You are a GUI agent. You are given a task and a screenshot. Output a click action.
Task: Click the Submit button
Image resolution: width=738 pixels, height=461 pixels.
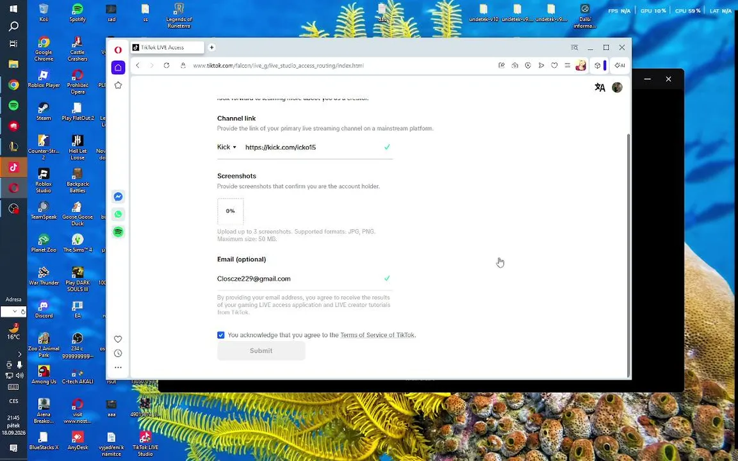click(x=261, y=351)
